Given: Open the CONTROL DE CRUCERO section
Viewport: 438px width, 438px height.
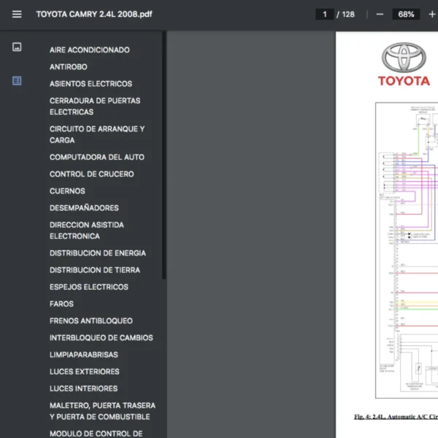Looking at the screenshot, I should [91, 174].
